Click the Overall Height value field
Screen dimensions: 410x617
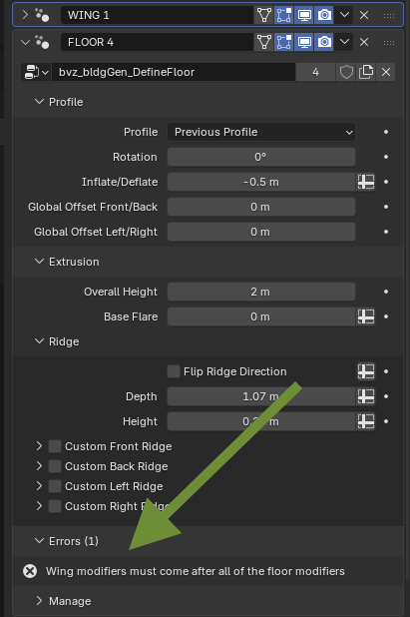(x=261, y=292)
